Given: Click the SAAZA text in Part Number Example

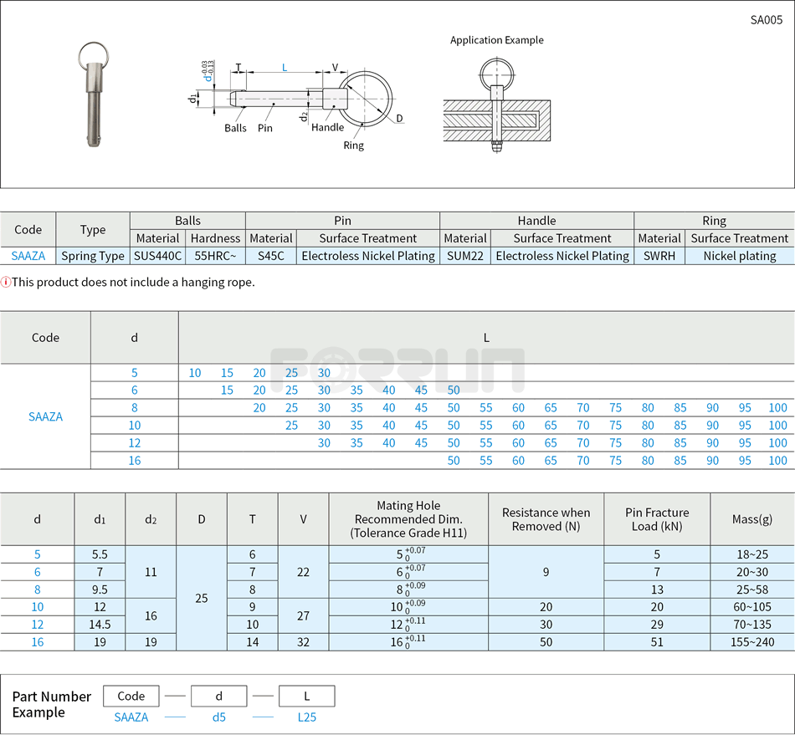Looking at the screenshot, I should click(x=131, y=717).
